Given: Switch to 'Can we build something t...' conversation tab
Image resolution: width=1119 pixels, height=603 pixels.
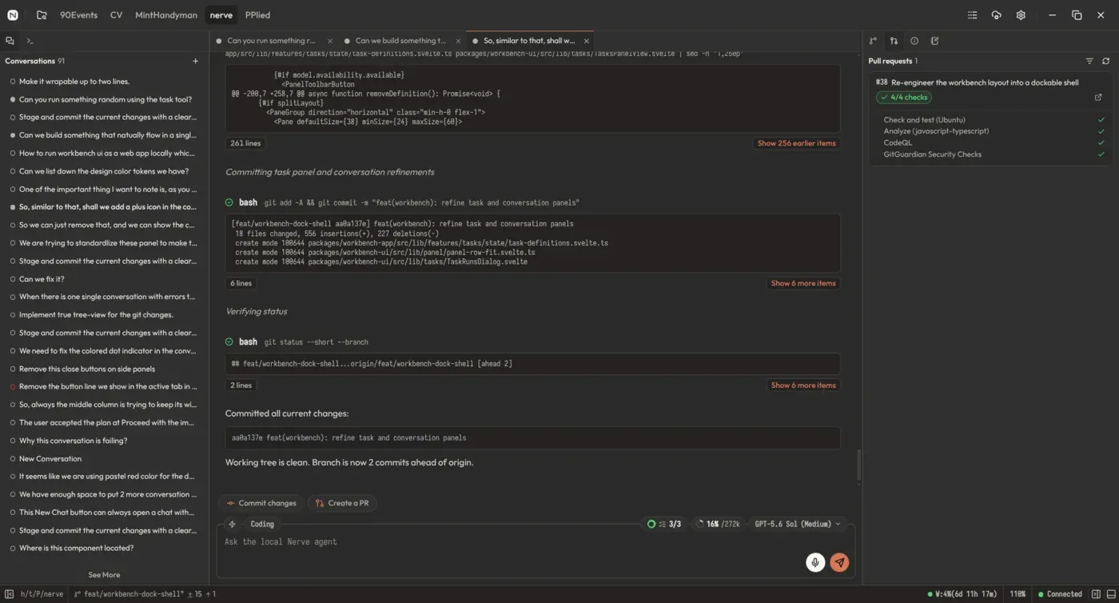Looking at the screenshot, I should point(400,41).
